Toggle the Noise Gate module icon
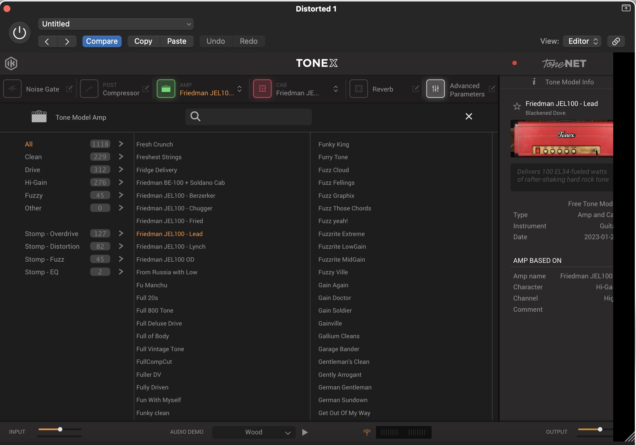 click(12, 89)
